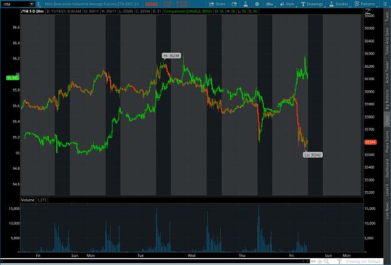Switch to Times And Sales side tab
The image size is (391, 265).
[387, 41]
